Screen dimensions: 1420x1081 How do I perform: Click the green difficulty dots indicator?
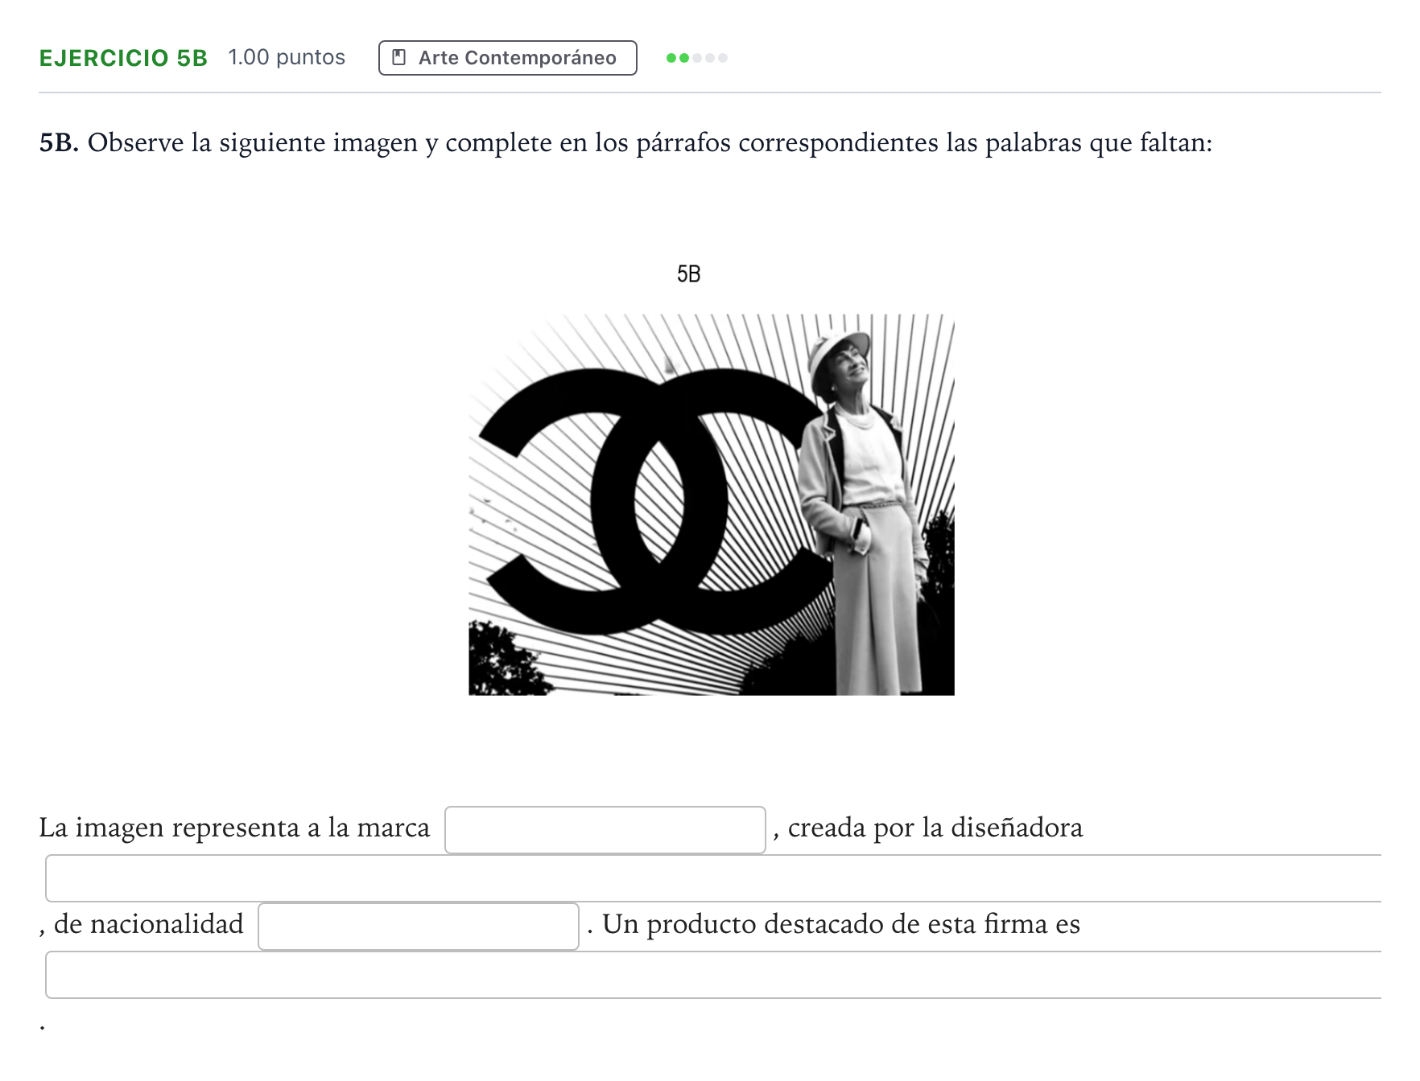(x=696, y=58)
